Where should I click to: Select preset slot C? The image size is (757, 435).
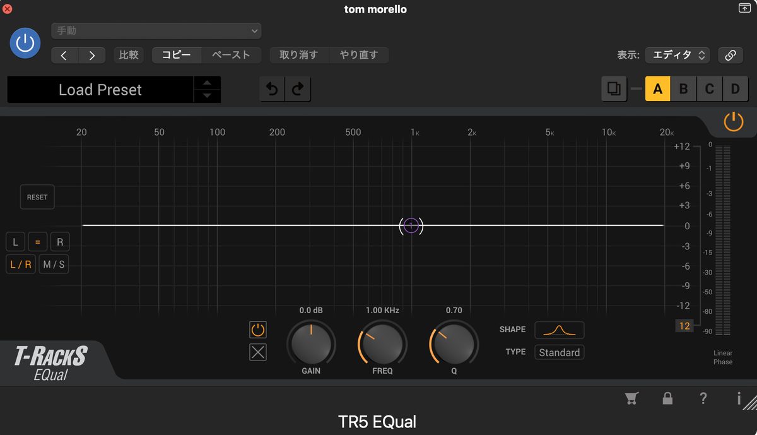click(x=709, y=89)
